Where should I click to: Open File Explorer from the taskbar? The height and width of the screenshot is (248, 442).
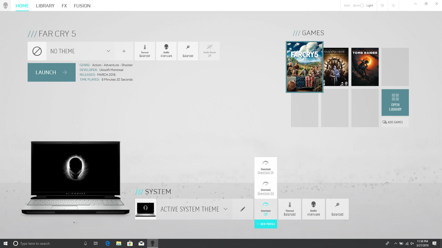(x=119, y=243)
